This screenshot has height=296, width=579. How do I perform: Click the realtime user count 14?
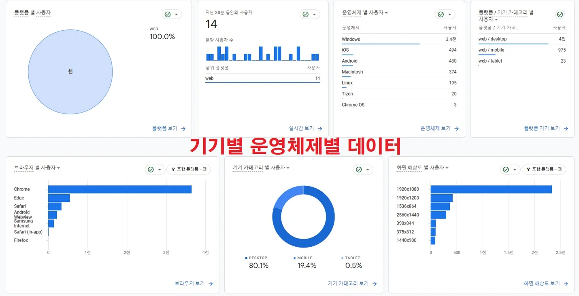click(x=211, y=24)
